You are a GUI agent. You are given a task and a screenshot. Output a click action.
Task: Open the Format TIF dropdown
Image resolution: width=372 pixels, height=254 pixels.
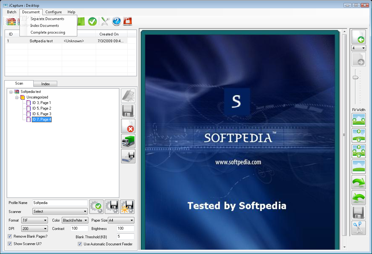click(x=35, y=220)
